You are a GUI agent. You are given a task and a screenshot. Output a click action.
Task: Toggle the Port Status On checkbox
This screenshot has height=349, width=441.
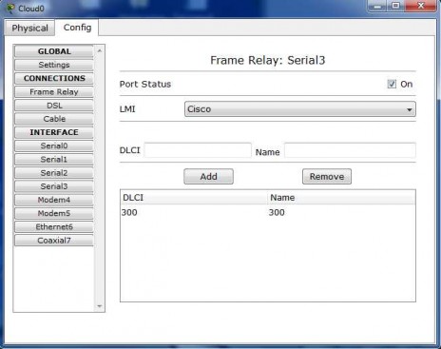pyautogui.click(x=392, y=84)
